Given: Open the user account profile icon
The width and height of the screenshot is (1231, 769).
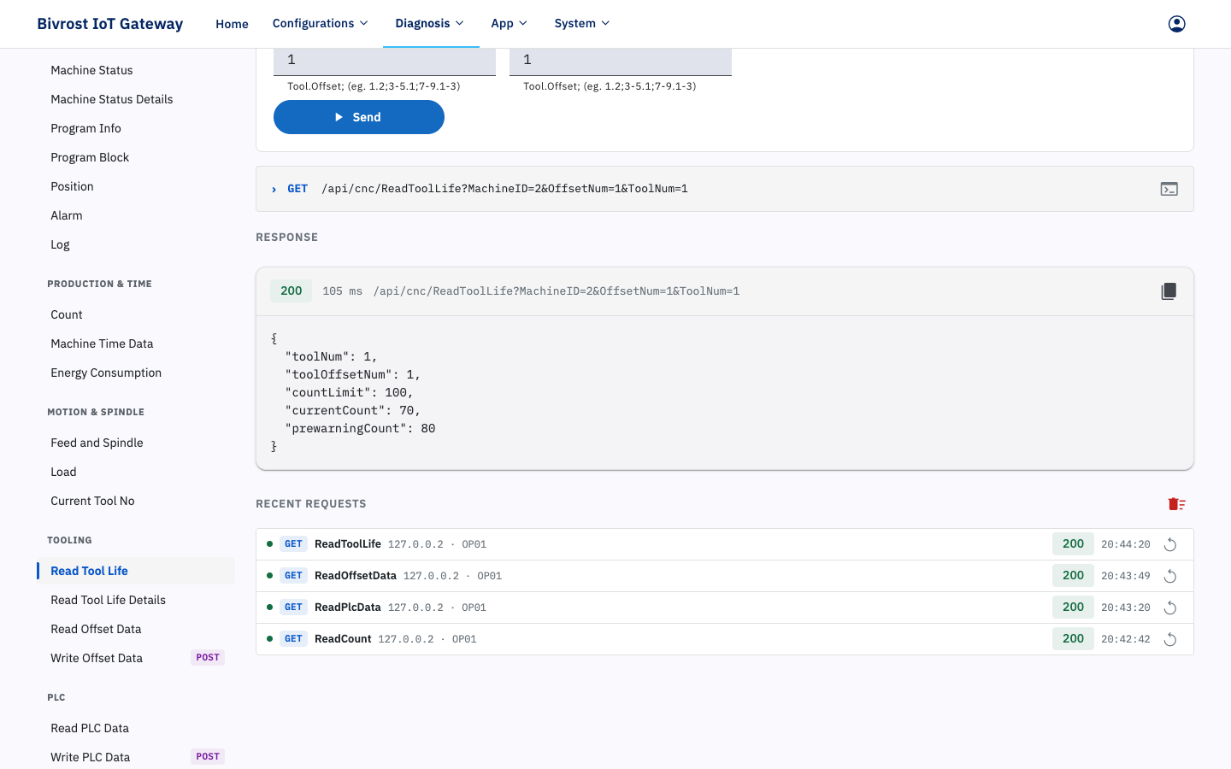Looking at the screenshot, I should point(1176,24).
